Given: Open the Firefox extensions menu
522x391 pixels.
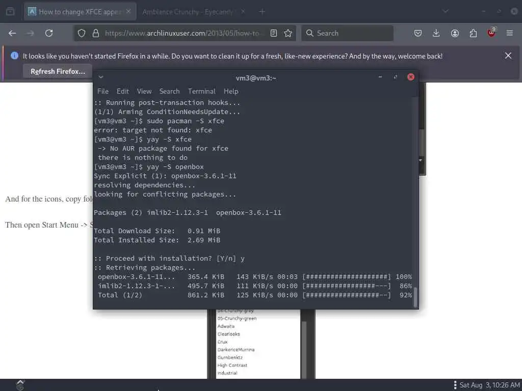Looking at the screenshot, I should click(x=473, y=33).
